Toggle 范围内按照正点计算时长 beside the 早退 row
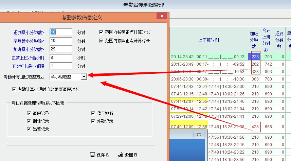The height and width of the screenshot is (161, 291). [101, 41]
